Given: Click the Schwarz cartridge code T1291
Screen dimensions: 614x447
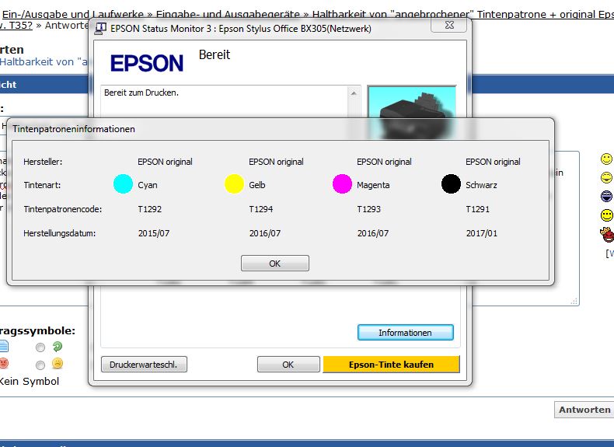Looking at the screenshot, I should point(478,209).
